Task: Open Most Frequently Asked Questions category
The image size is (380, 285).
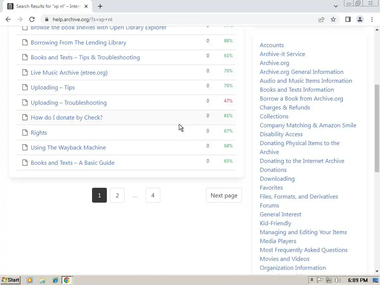Action: (304, 250)
